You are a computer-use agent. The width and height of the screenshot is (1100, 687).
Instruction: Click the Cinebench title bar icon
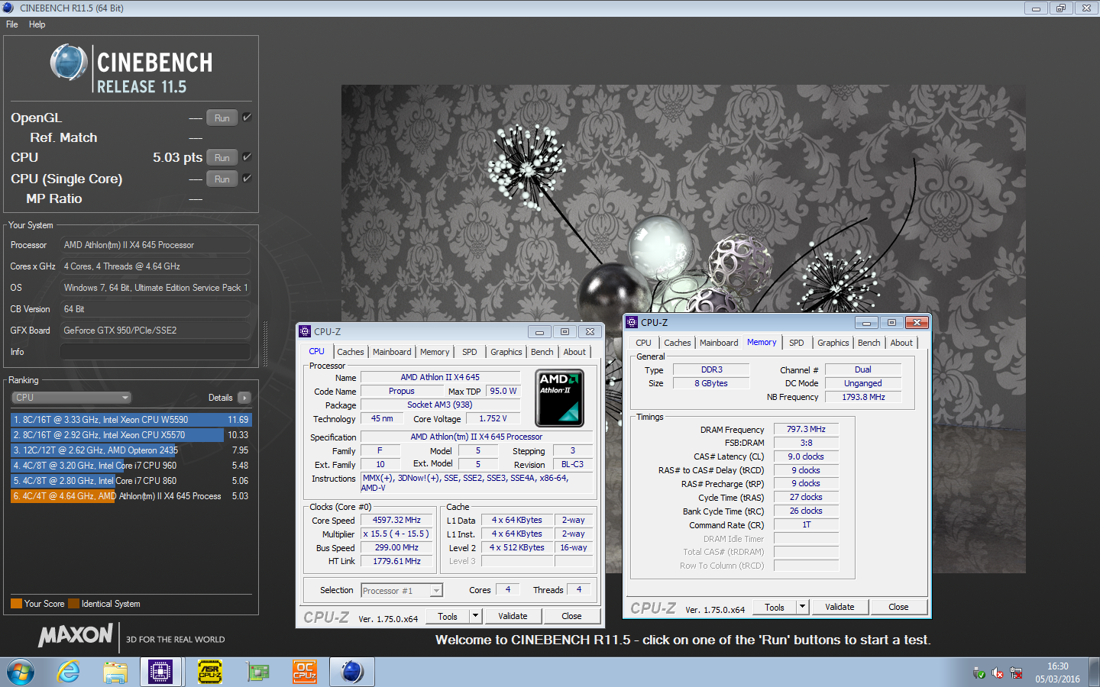[8, 8]
